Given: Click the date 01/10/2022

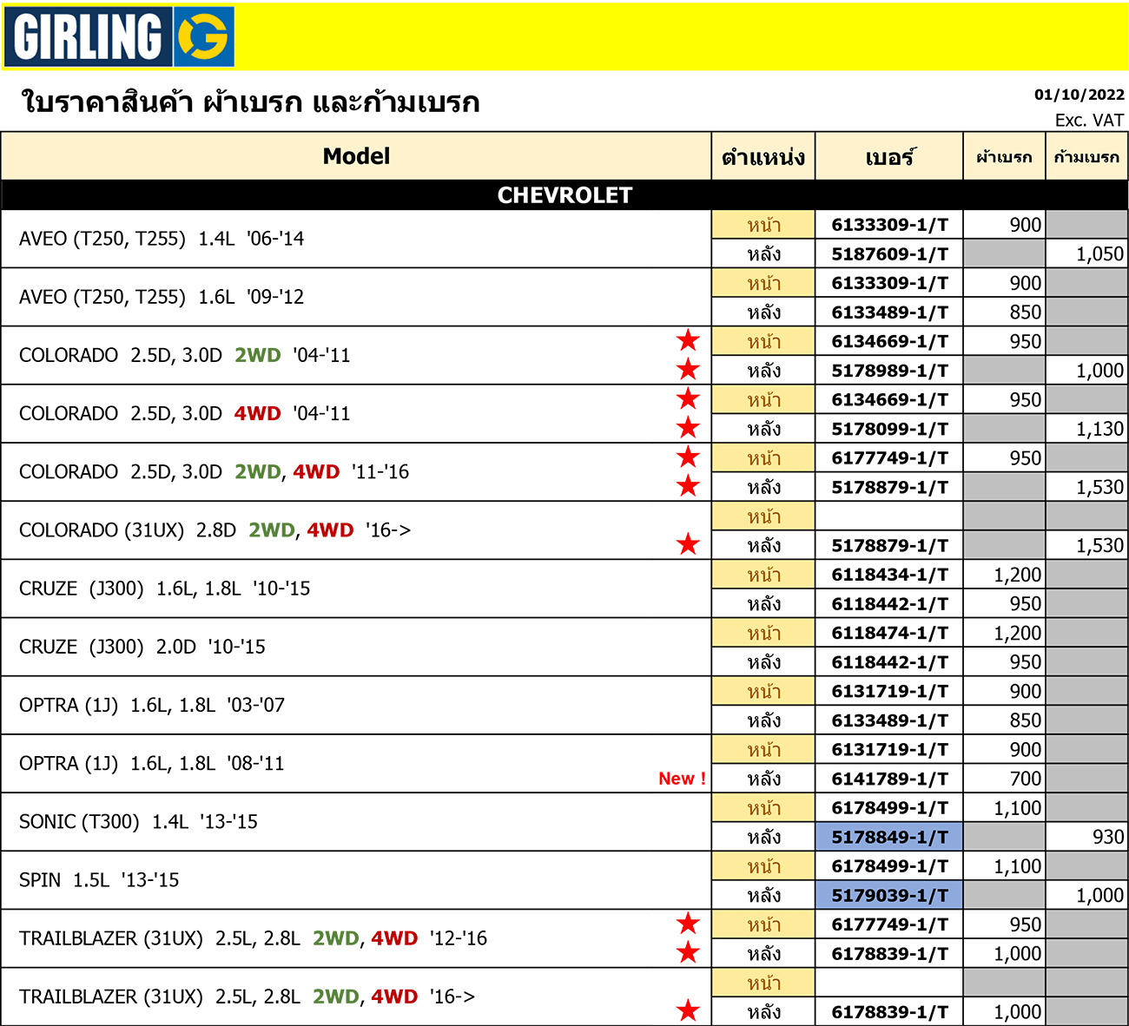Looking at the screenshot, I should point(1079,95).
